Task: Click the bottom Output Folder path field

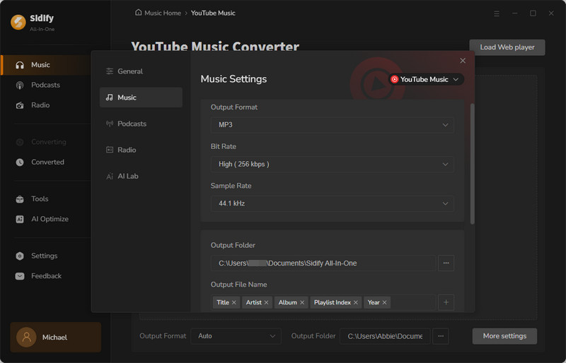Action: pyautogui.click(x=385, y=336)
